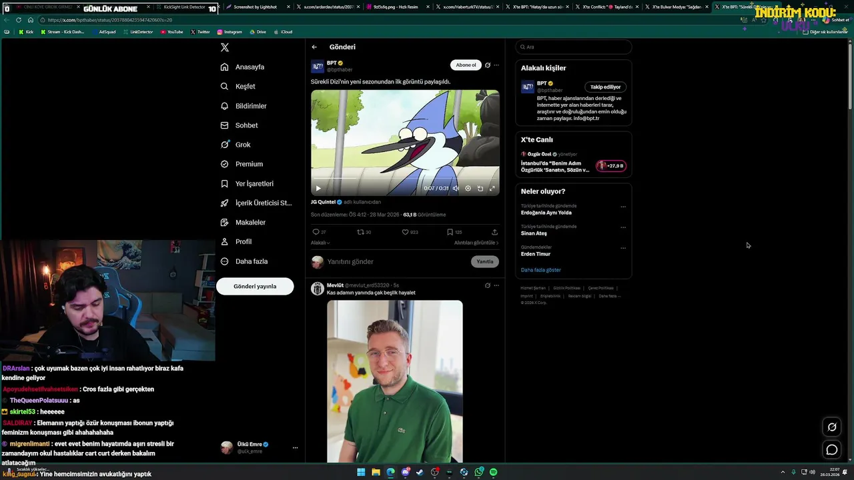Click the Yanıtla button
Screen dimensions: 854x480
coord(485,262)
